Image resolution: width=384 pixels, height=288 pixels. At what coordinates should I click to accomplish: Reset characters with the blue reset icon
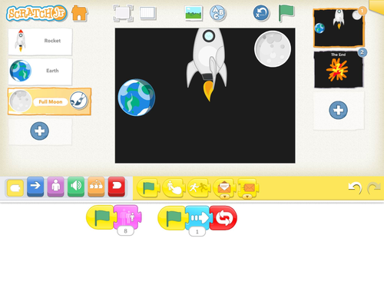(261, 13)
